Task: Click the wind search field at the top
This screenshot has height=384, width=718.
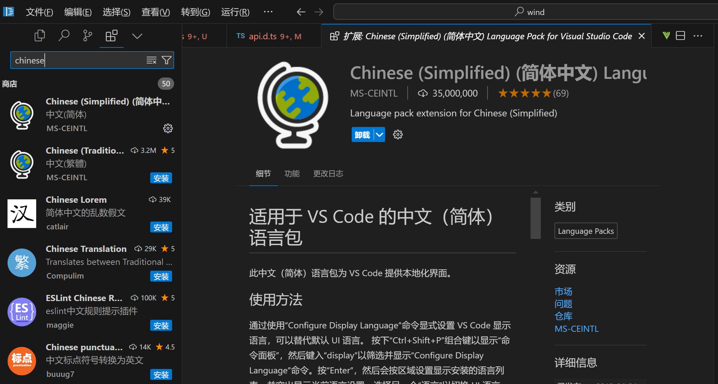Action: tap(526, 12)
